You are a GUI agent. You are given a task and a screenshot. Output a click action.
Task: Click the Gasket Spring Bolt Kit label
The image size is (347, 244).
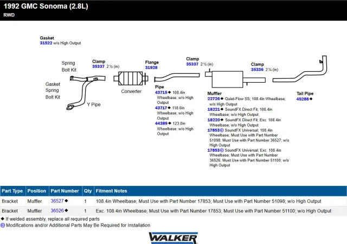(x=53, y=91)
